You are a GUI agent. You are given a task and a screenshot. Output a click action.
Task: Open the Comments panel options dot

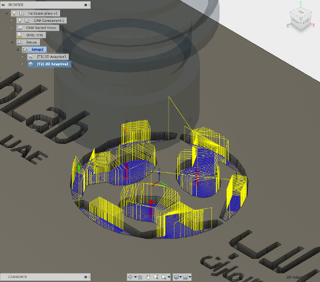[x=85, y=277]
